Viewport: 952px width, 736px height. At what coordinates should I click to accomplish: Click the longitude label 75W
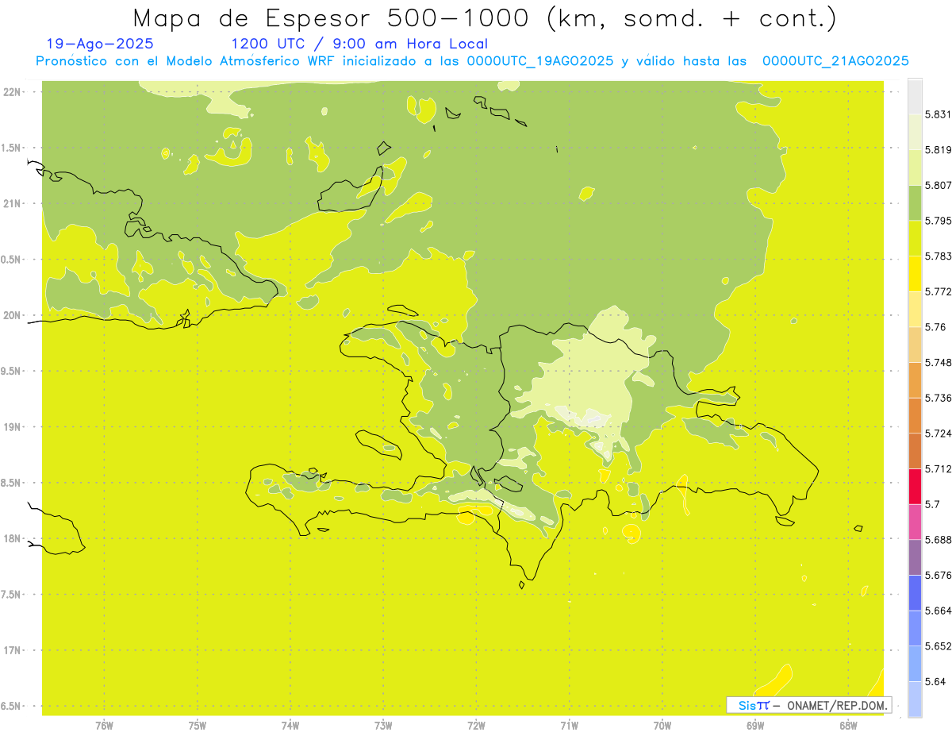click(x=198, y=726)
